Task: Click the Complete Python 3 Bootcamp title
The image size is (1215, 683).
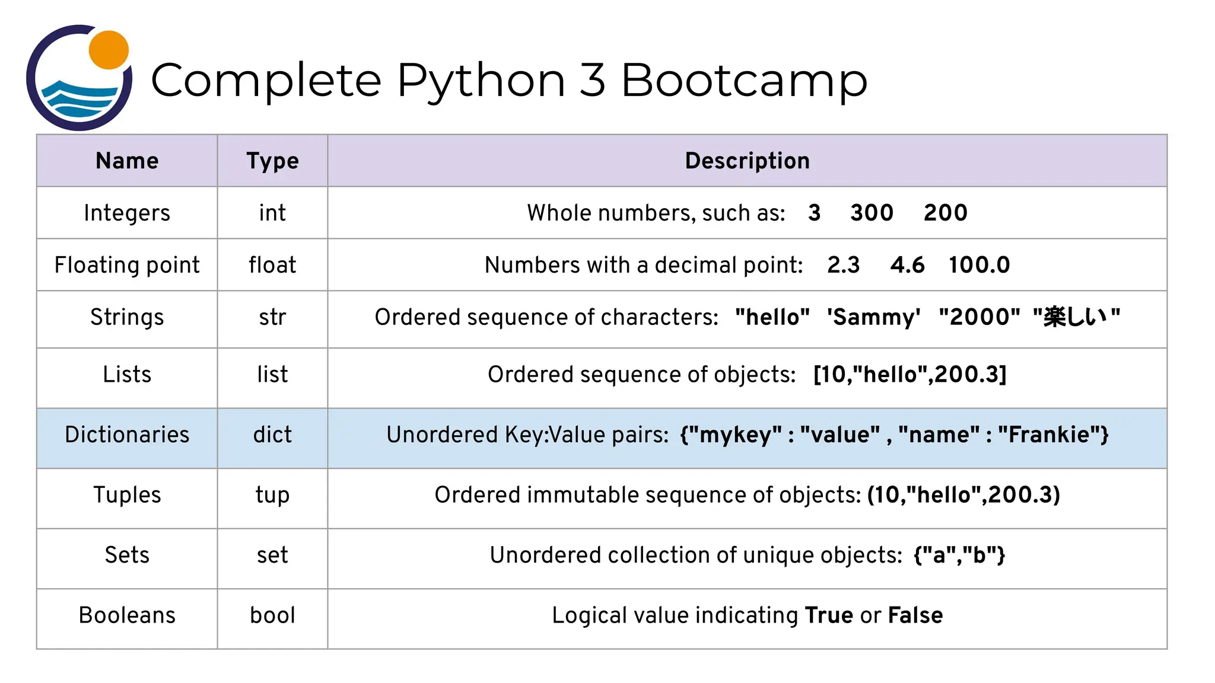Action: coord(509,80)
